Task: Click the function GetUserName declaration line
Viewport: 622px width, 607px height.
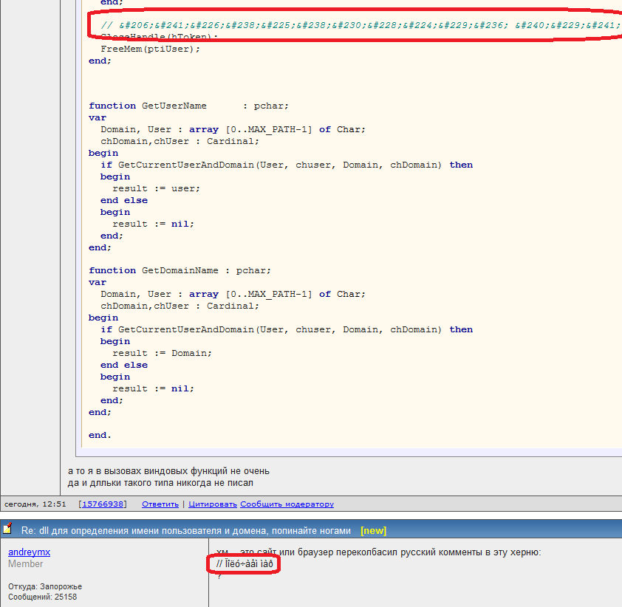Action: pos(188,106)
